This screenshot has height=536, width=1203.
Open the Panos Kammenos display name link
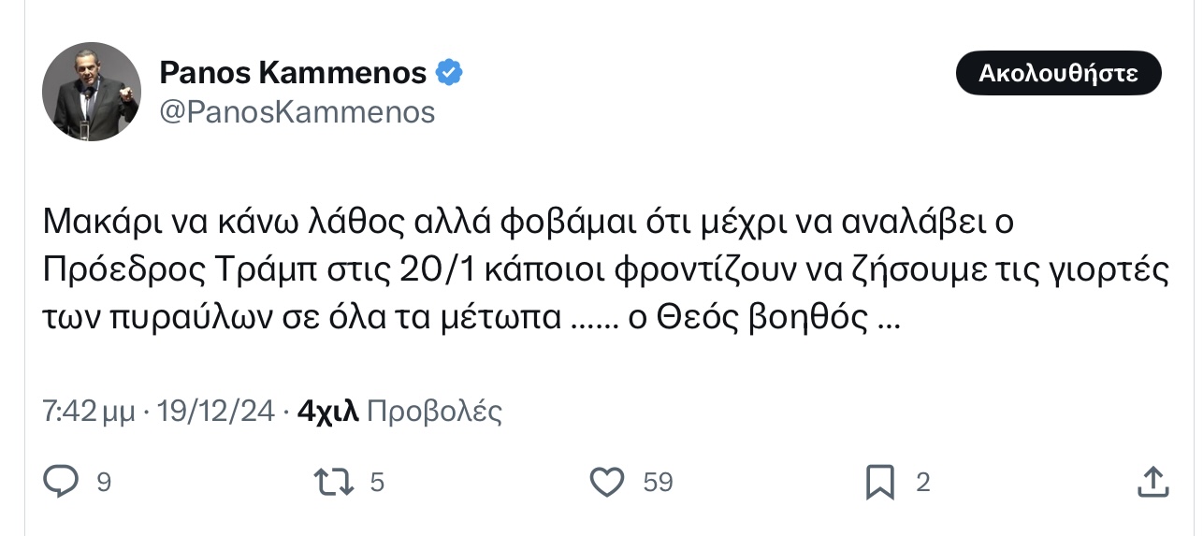coord(293,72)
